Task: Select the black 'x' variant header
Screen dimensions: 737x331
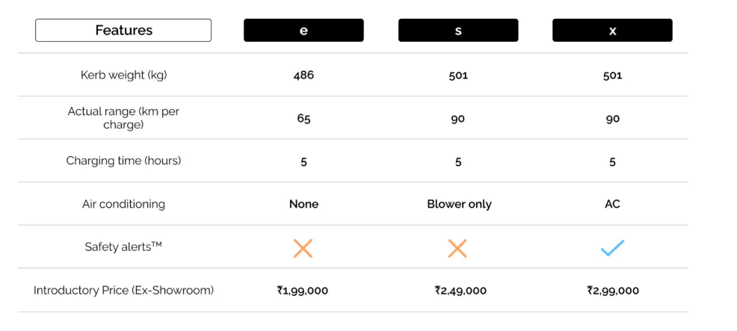Action: [x=612, y=31]
